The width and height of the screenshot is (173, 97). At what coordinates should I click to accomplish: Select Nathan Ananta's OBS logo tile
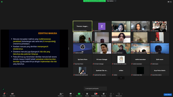coord(82,48)
